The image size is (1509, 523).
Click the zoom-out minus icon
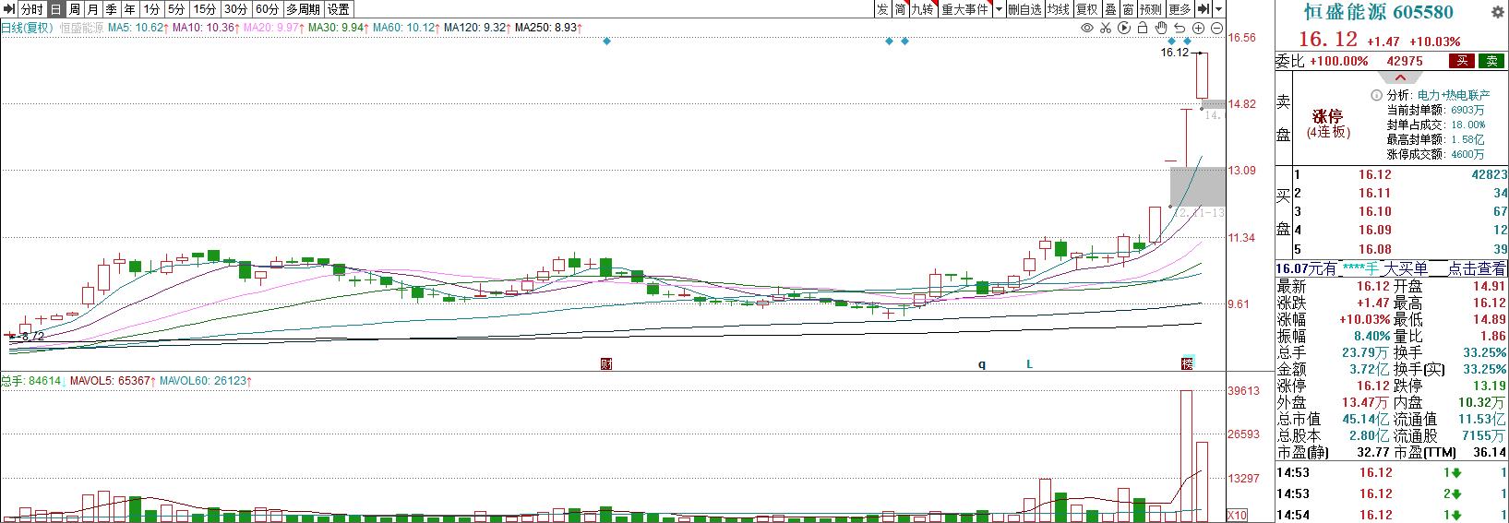click(1216, 29)
